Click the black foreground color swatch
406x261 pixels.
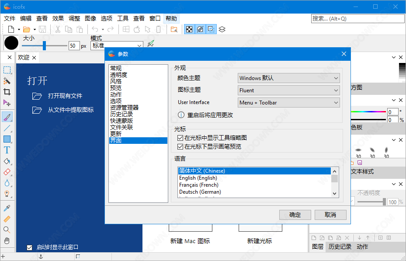coord(11,43)
